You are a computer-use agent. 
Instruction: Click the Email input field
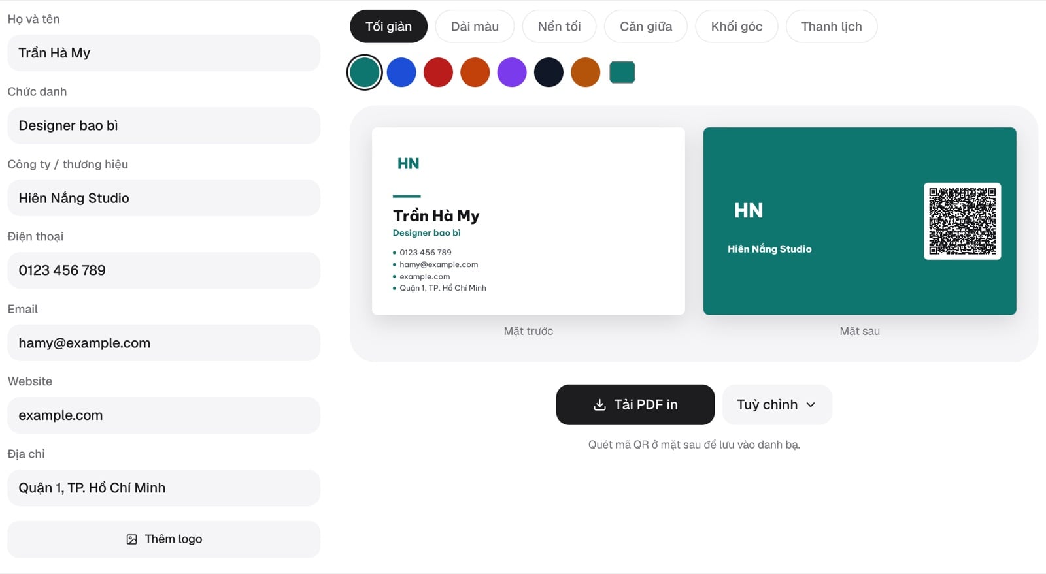(163, 343)
